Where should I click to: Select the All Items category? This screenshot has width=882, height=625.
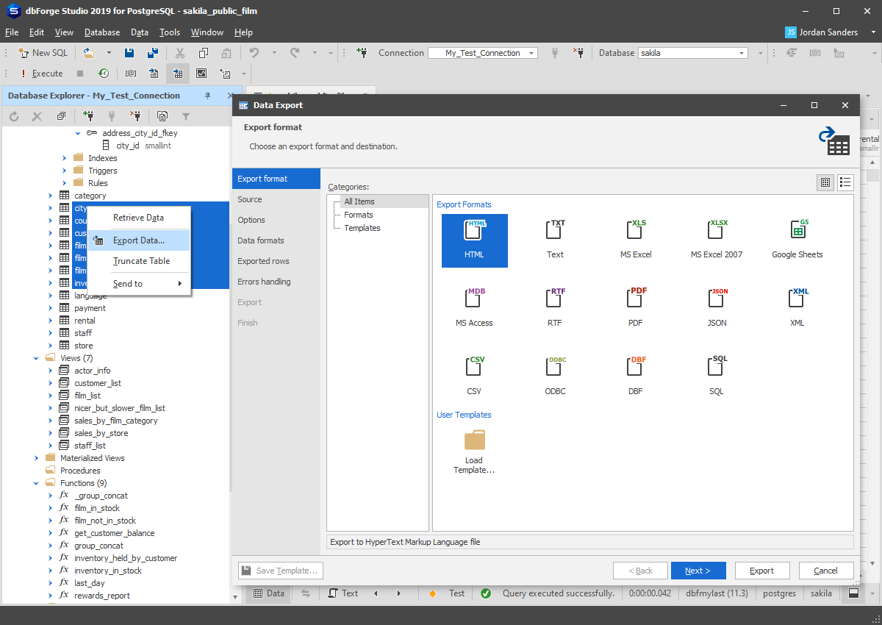click(359, 201)
